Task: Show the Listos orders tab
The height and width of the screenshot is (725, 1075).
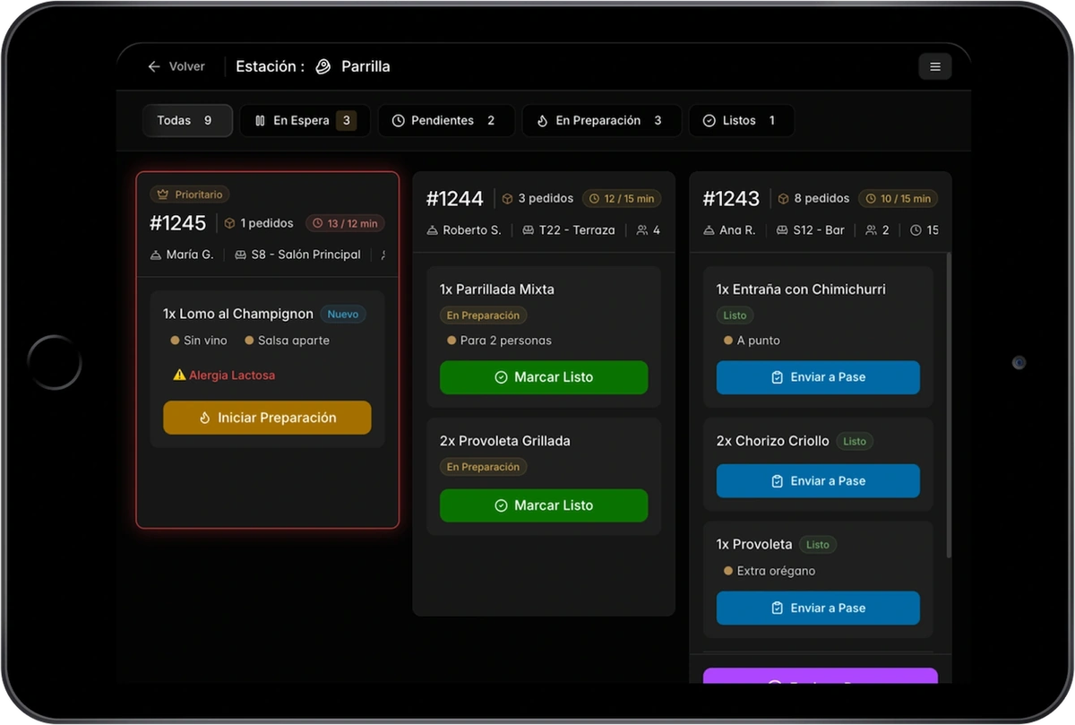Action: (740, 120)
